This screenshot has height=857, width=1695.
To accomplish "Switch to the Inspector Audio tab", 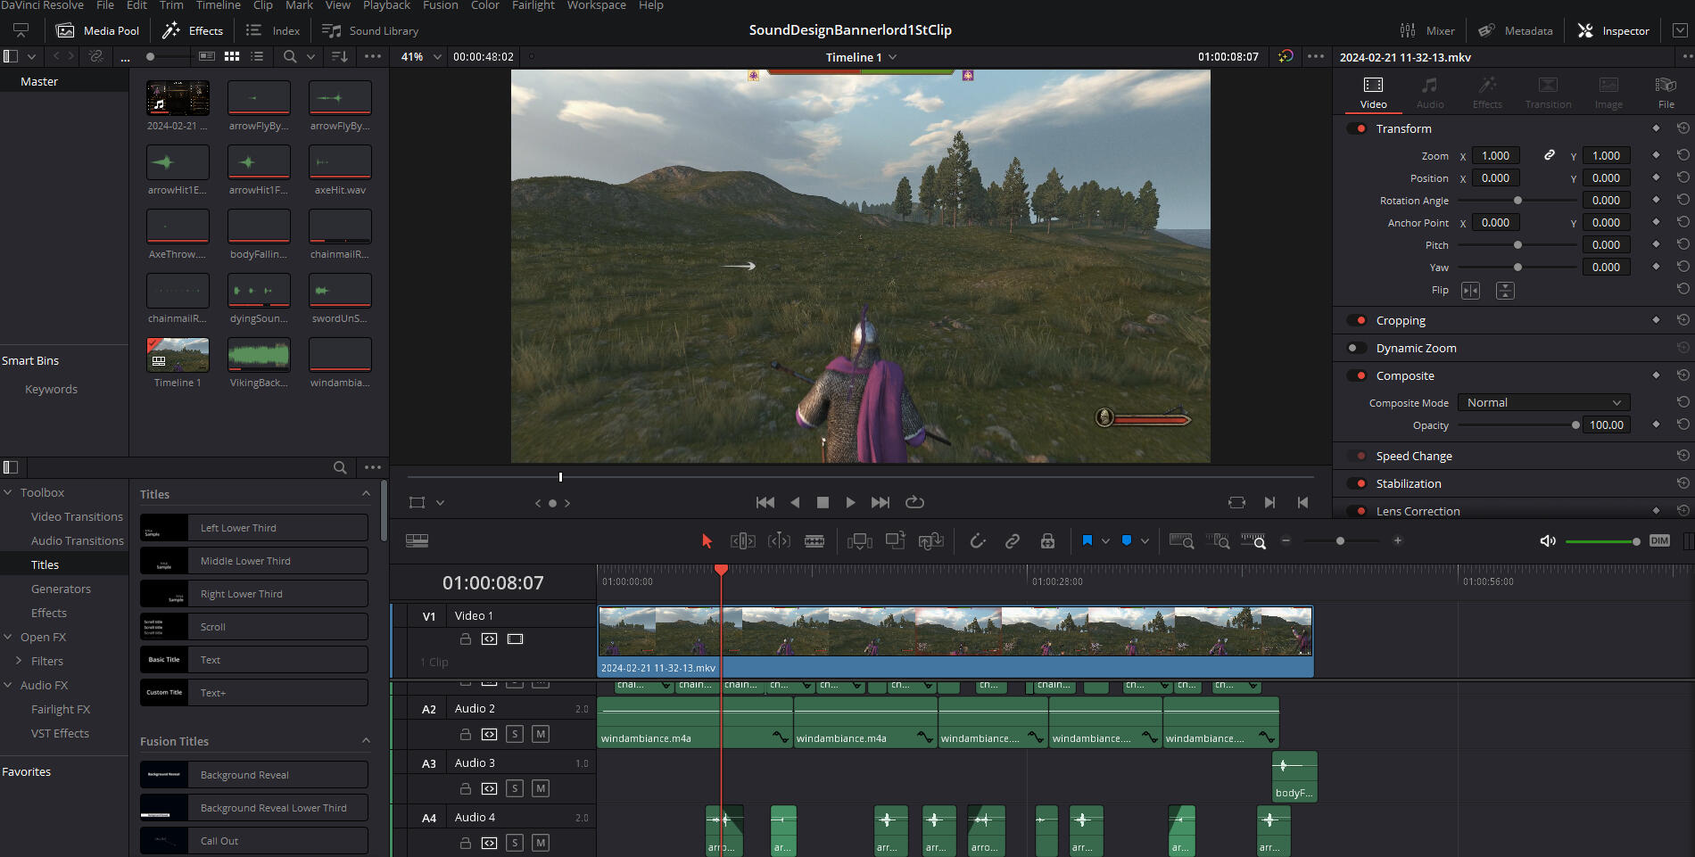I will pos(1430,93).
